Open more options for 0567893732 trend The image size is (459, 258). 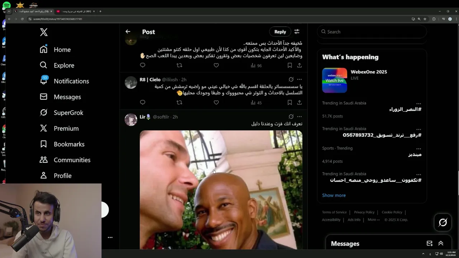tap(418, 129)
